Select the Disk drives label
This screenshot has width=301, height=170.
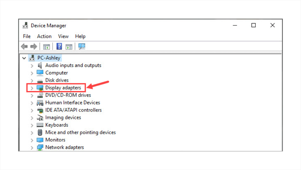tap(57, 80)
